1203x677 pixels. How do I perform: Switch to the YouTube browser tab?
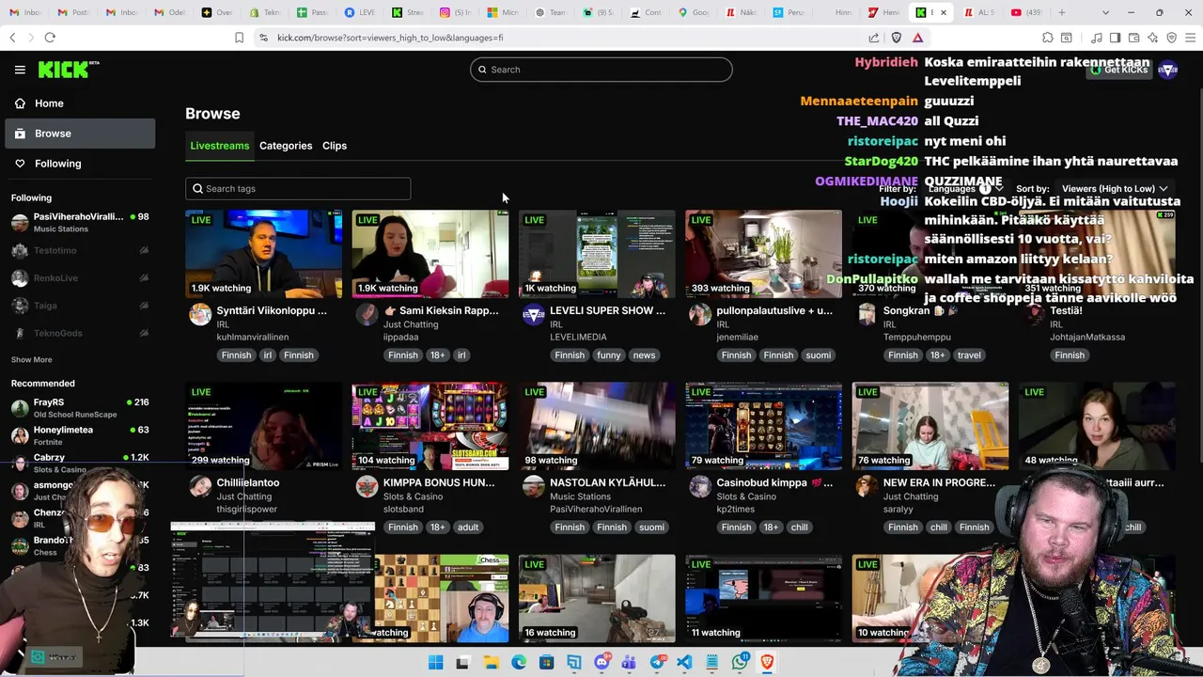[1027, 12]
